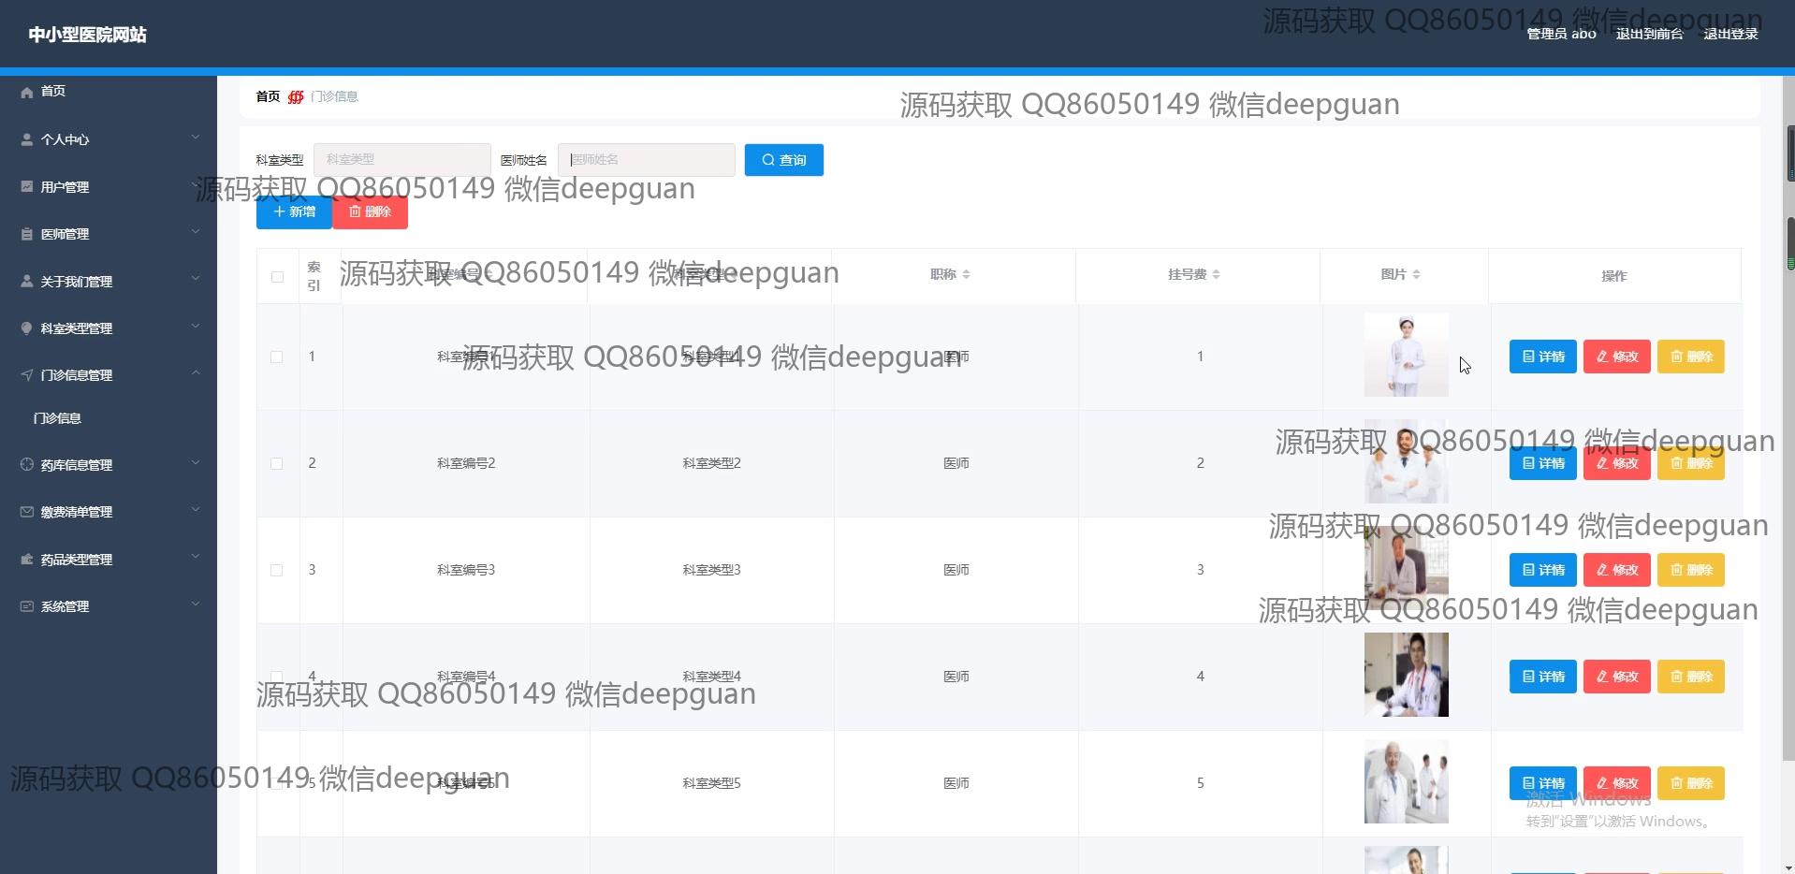The image size is (1795, 874).
Task: Click the person icon beside 个人中心
Action: pos(27,139)
